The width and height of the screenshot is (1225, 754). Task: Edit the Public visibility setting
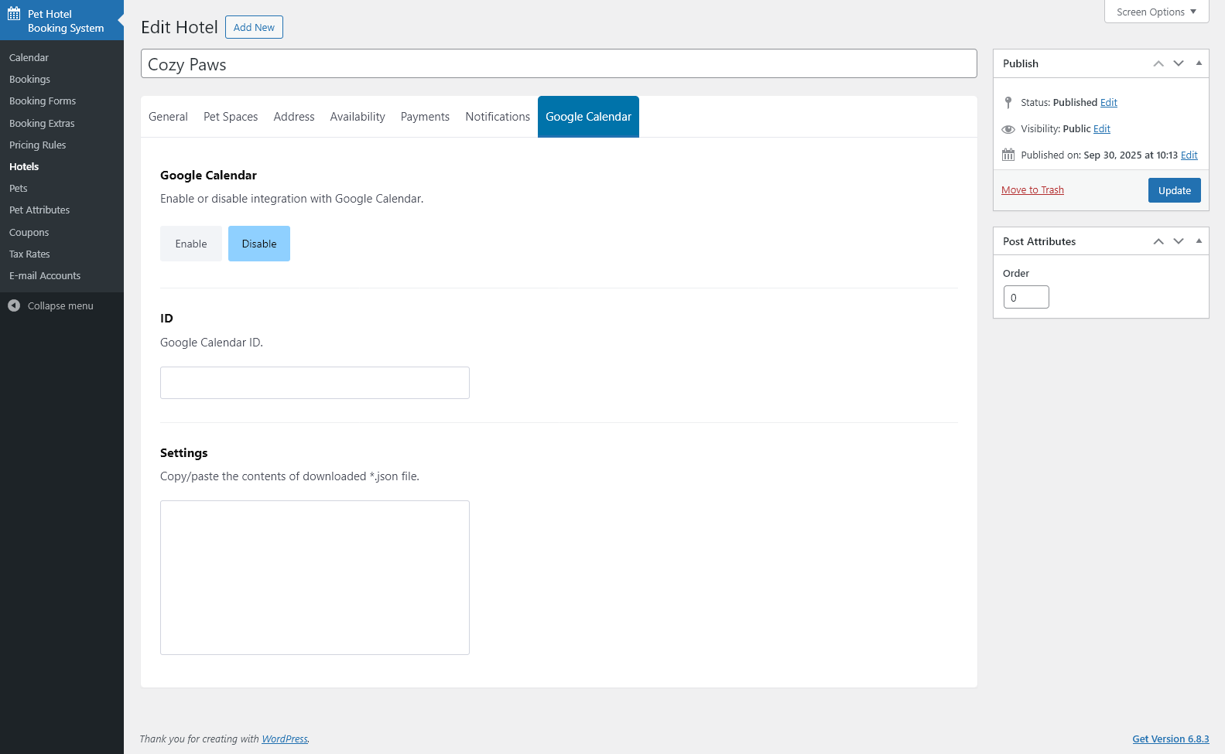point(1102,128)
